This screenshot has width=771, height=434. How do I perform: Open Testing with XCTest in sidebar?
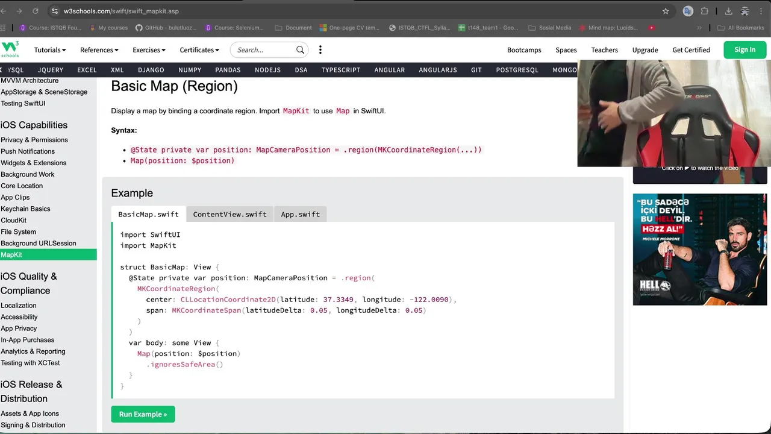point(30,363)
